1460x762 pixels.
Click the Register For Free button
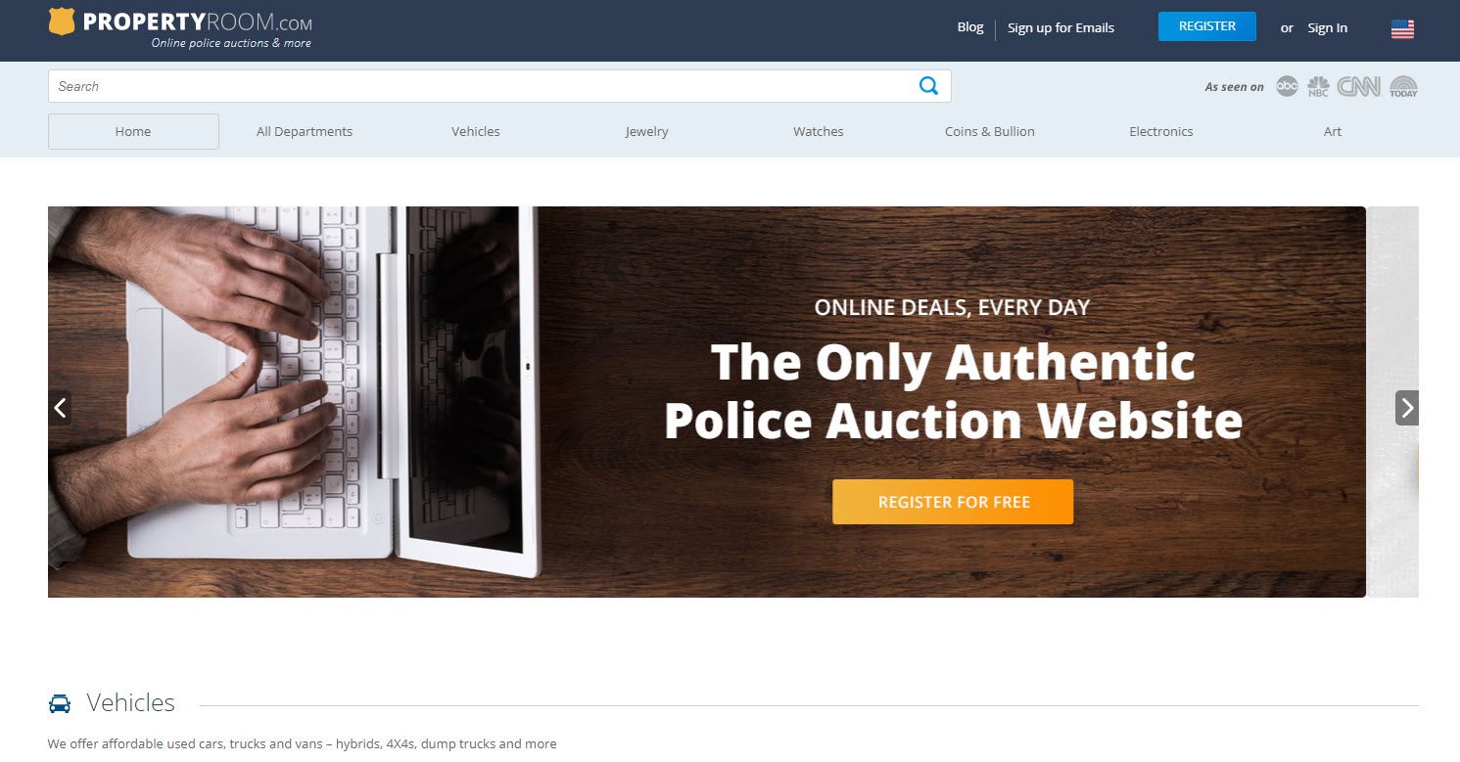[x=953, y=502]
